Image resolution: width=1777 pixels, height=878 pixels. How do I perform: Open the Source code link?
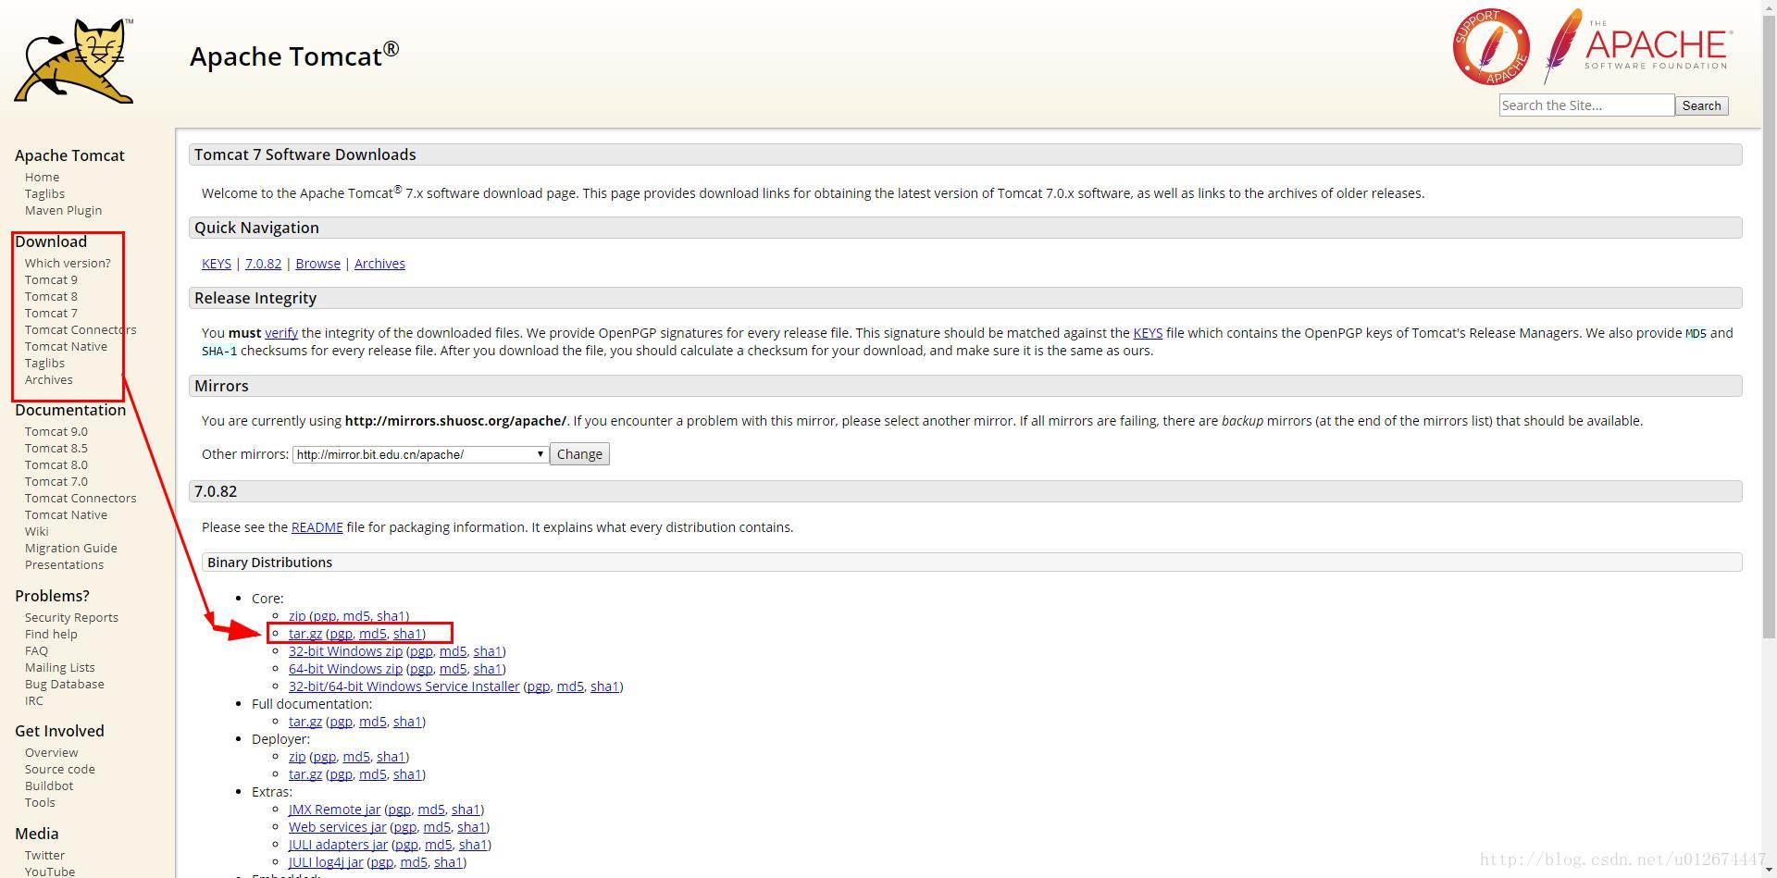click(59, 769)
